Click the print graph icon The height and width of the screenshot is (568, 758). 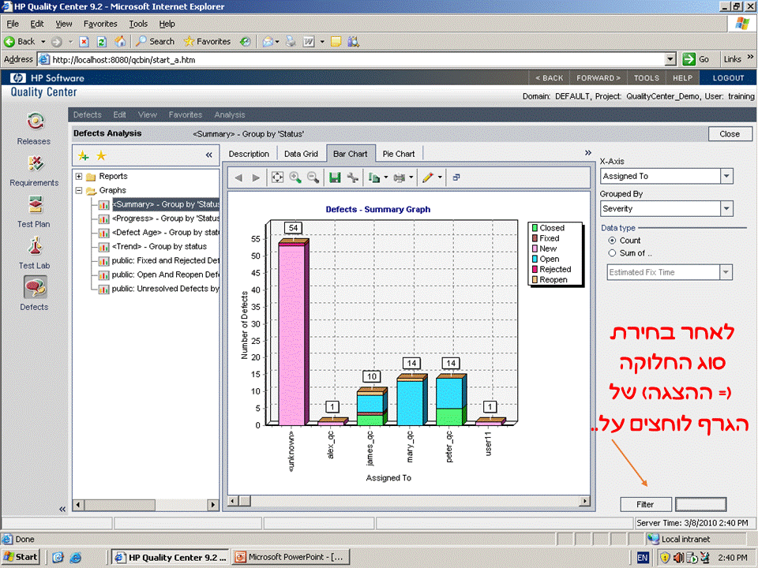[400, 177]
